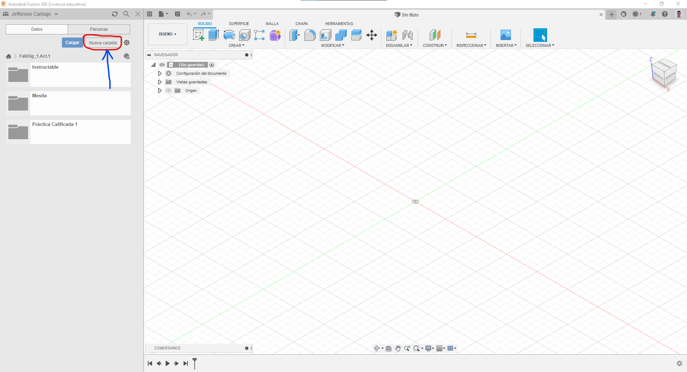This screenshot has height=372, width=687.
Task: Select the Extrude tool
Action: [x=214, y=35]
